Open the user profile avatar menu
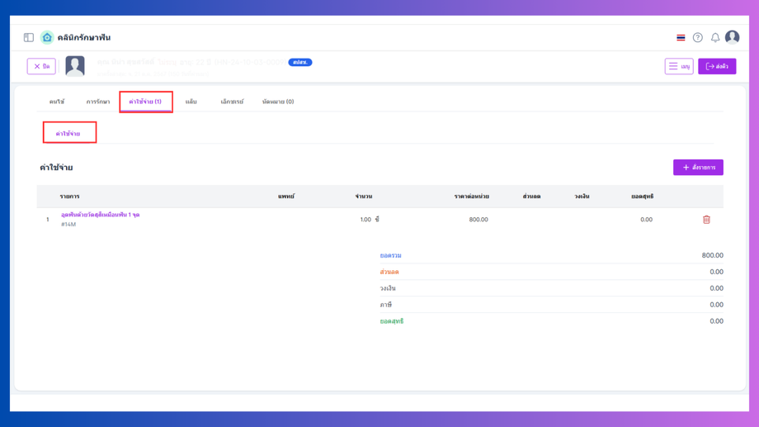The width and height of the screenshot is (759, 427). [x=732, y=37]
